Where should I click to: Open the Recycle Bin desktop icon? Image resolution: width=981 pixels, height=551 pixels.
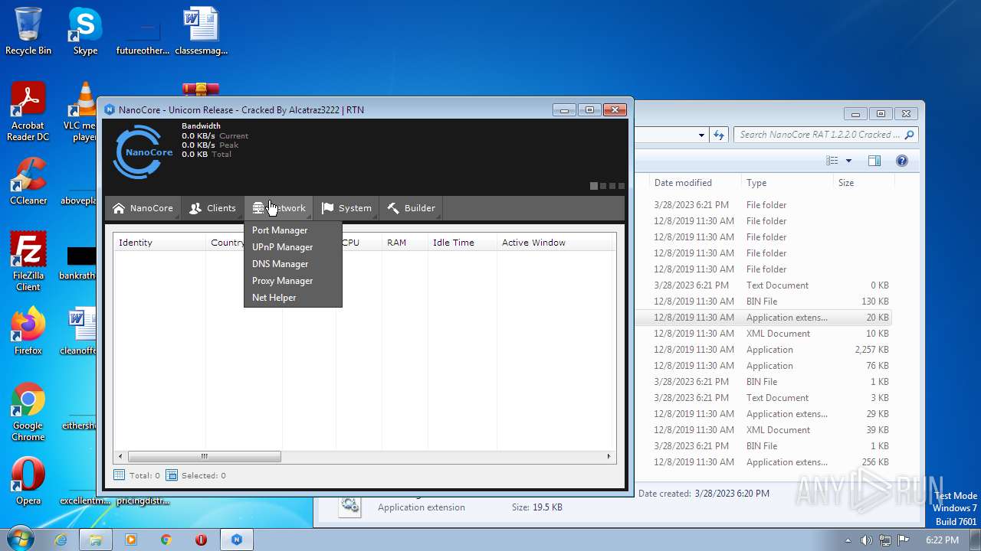[x=28, y=31]
